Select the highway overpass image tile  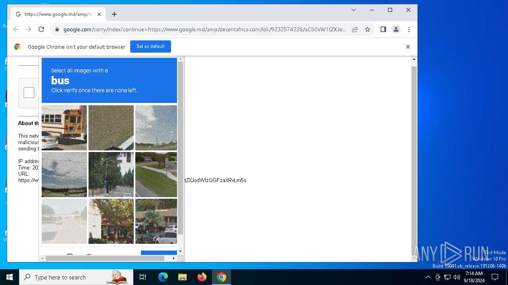(64, 221)
